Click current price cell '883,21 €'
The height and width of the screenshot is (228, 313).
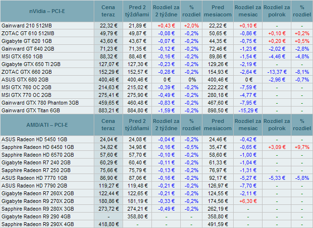pyautogui.click(x=109, y=110)
